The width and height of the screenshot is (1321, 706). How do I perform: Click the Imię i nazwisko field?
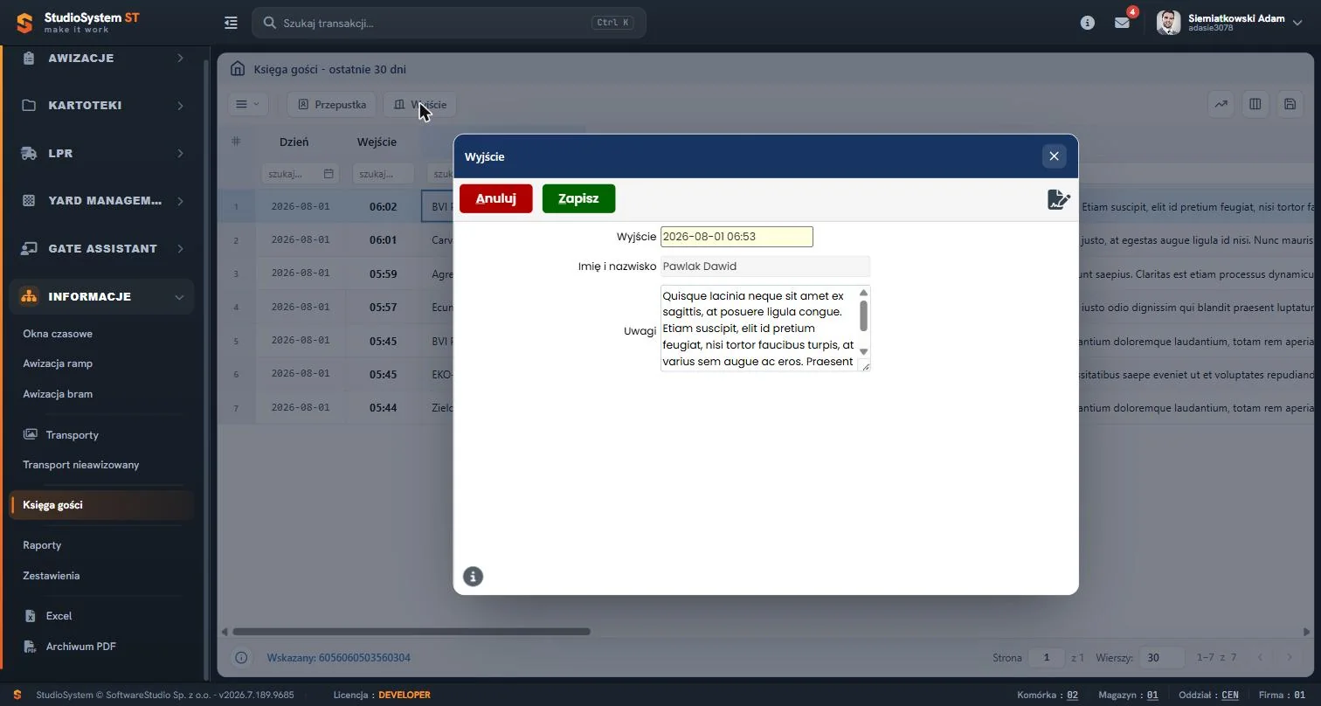tap(765, 266)
